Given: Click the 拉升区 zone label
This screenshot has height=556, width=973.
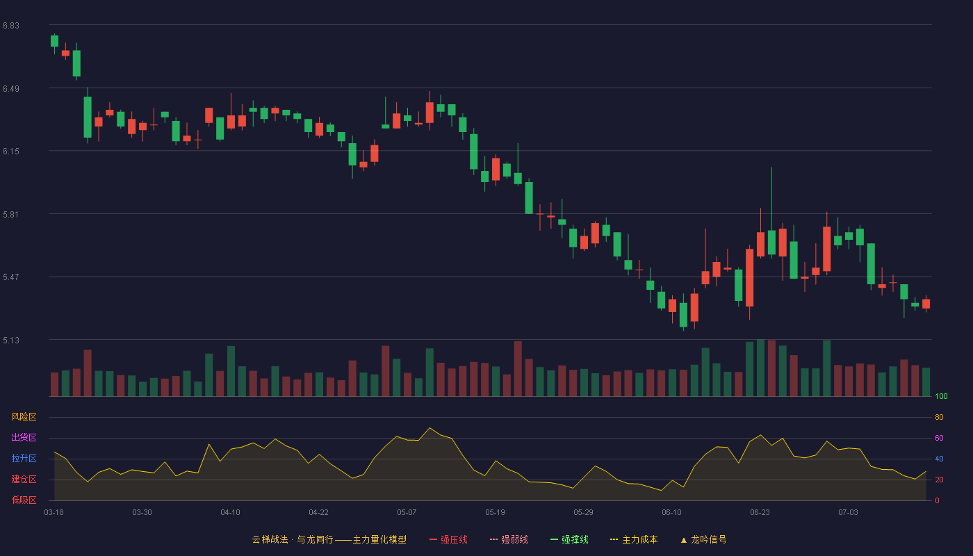Looking at the screenshot, I should pos(24,459).
